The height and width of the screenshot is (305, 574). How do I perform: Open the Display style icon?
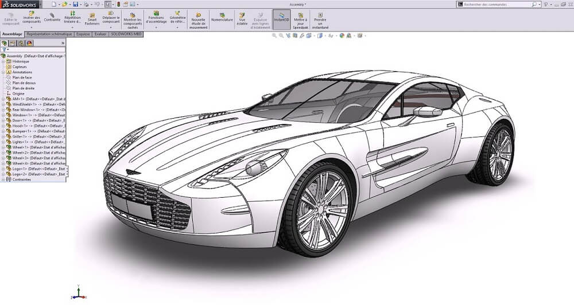(320, 36)
